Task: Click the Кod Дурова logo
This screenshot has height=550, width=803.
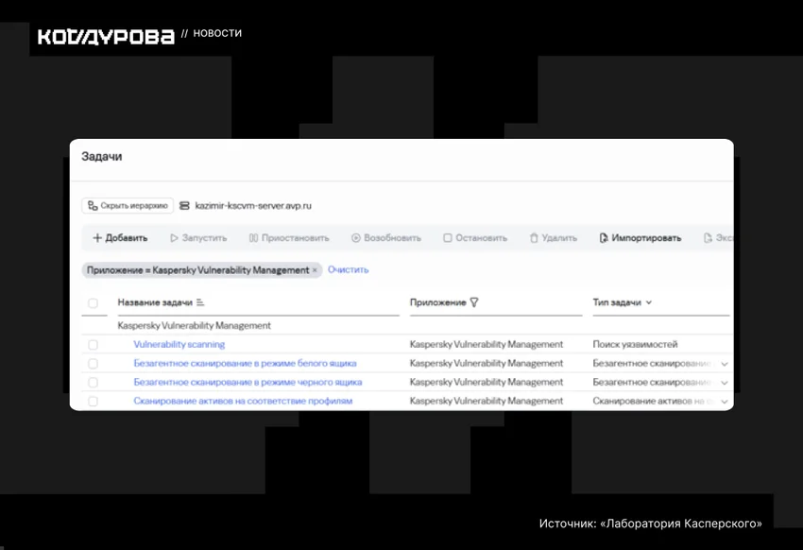Action: coord(106,36)
